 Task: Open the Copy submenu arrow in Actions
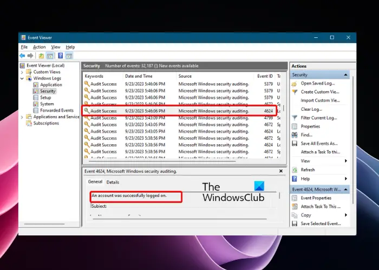tap(346, 215)
